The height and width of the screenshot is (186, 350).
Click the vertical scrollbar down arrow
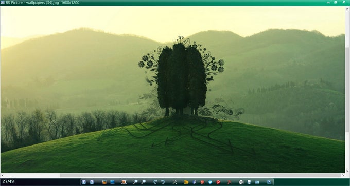pyautogui.click(x=347, y=171)
